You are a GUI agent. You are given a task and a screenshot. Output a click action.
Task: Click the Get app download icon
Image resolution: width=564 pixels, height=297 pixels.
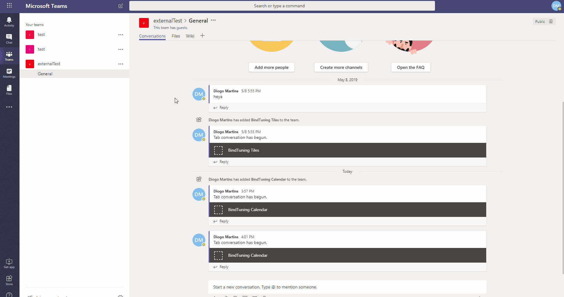pyautogui.click(x=9, y=263)
